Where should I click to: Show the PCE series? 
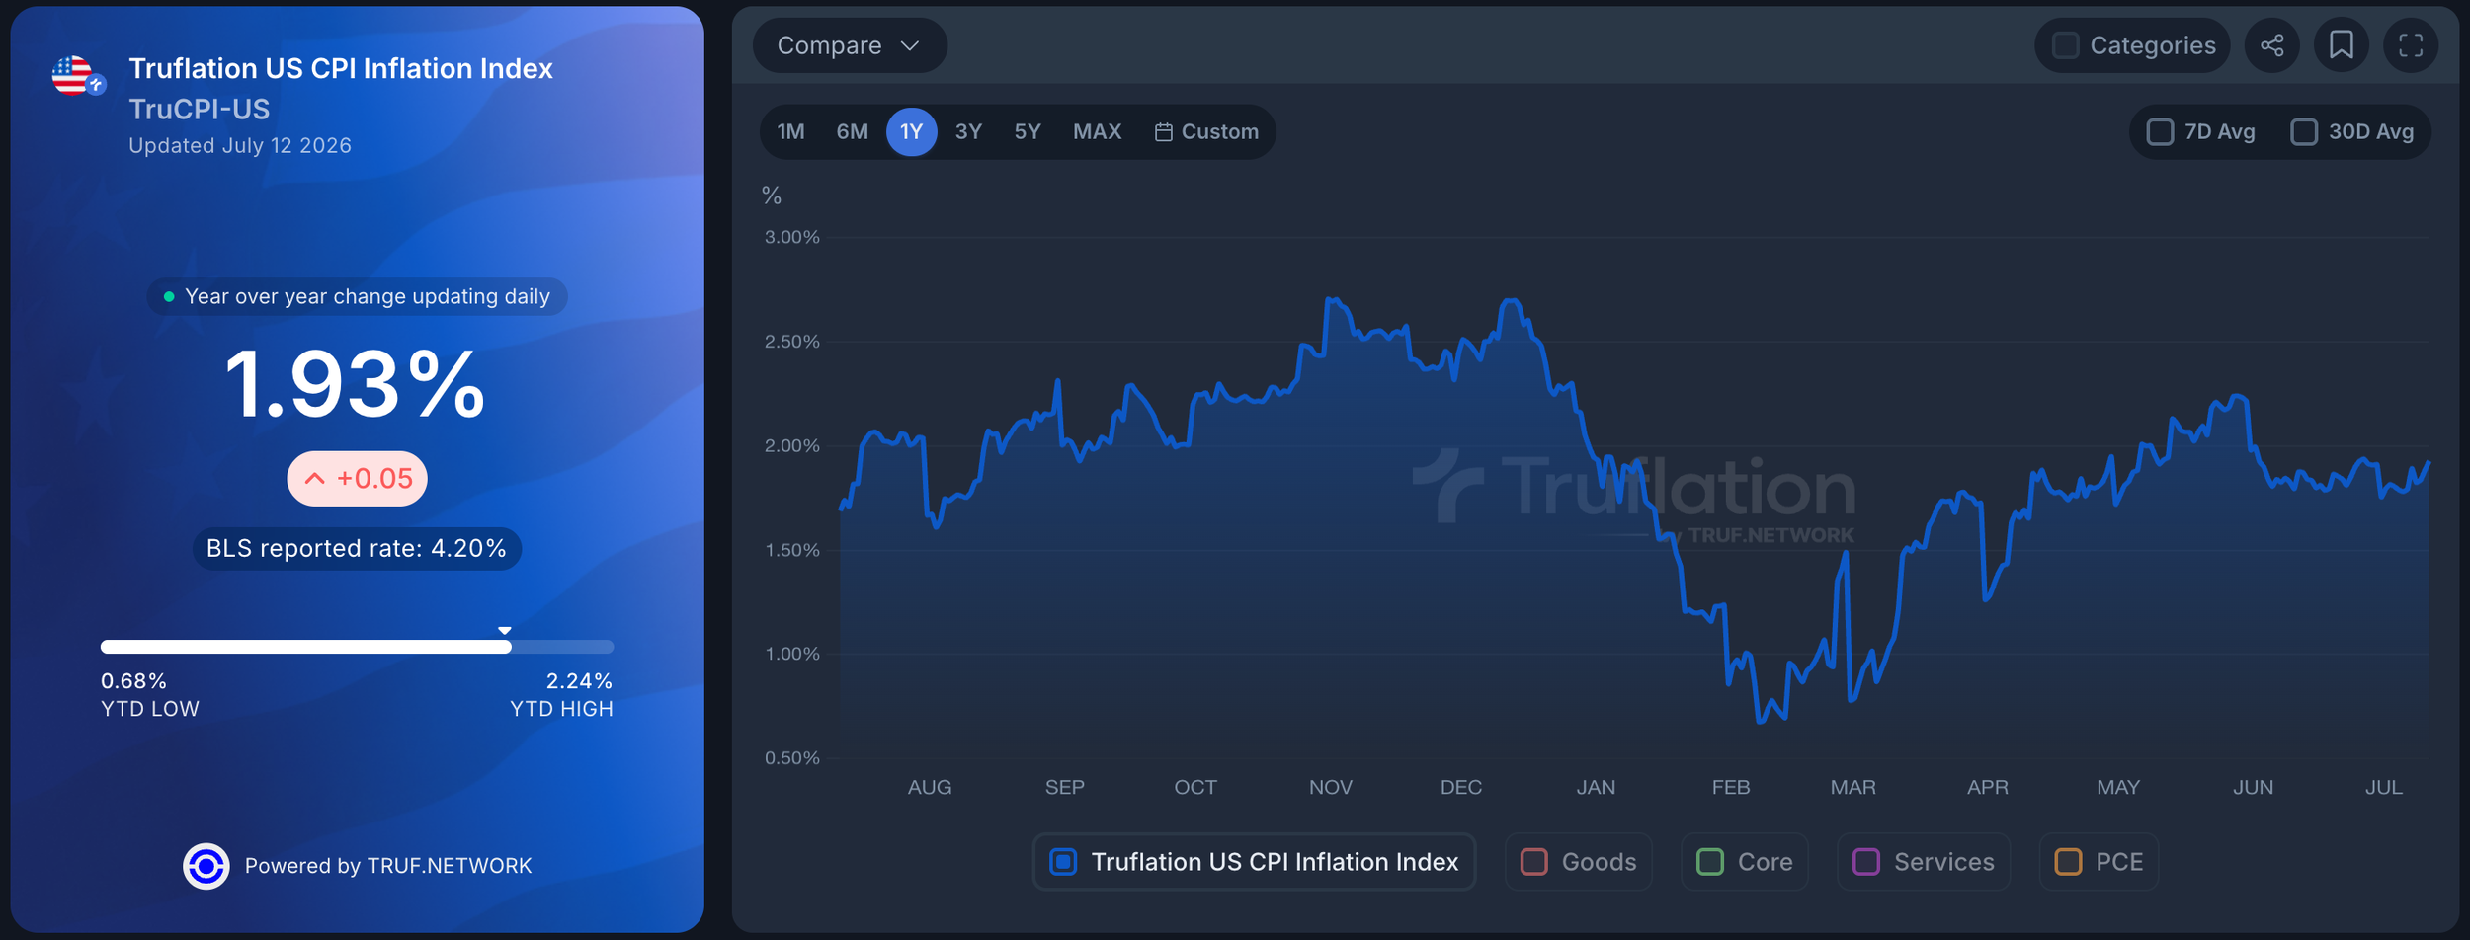[x=2099, y=862]
